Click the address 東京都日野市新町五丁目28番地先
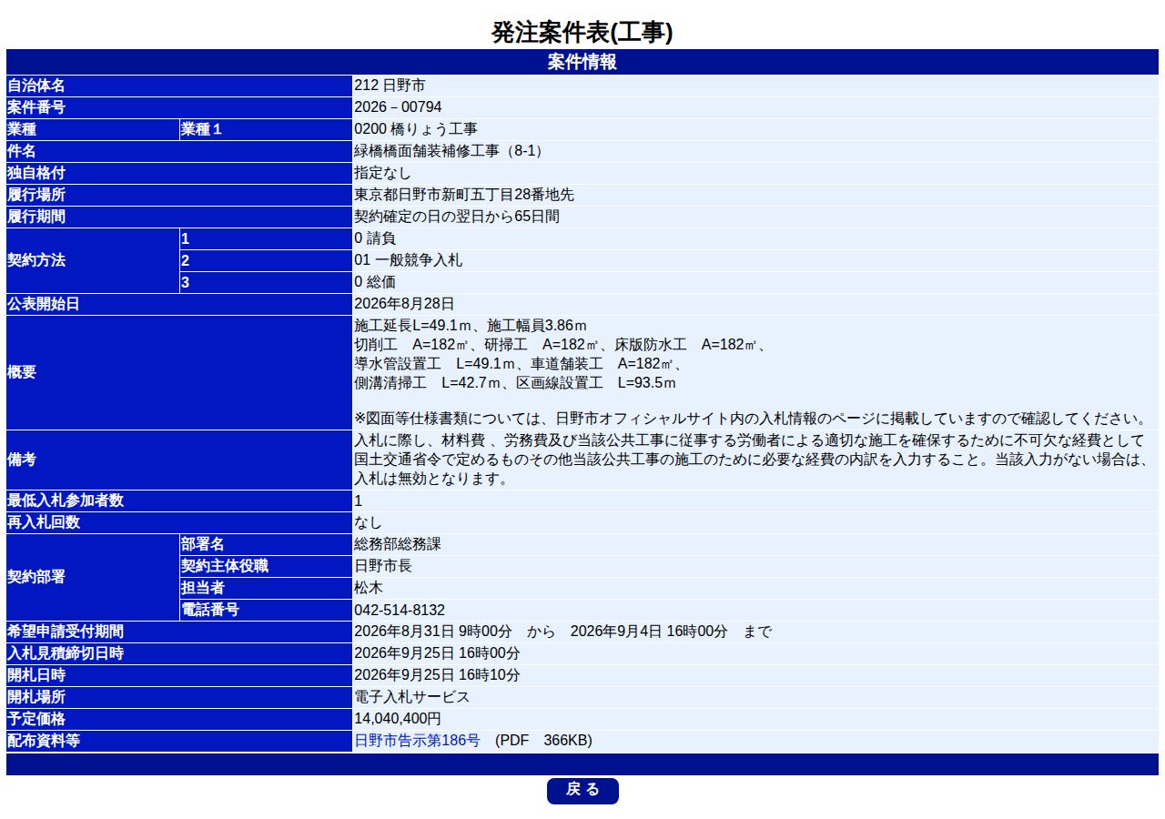 tap(464, 195)
